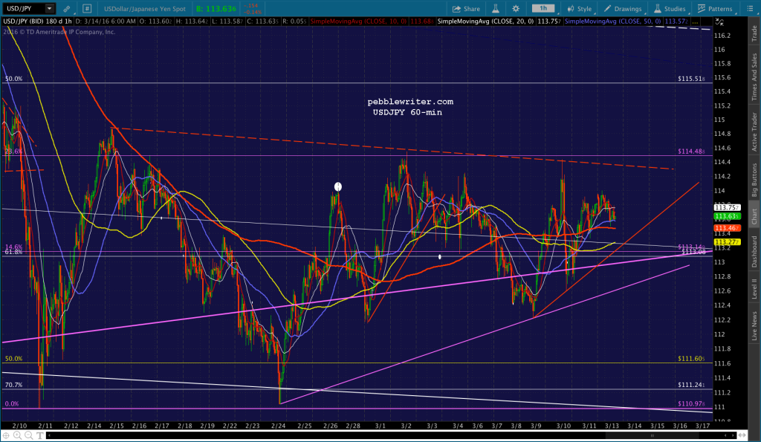Click the $110.97 Fibonacci level label
This screenshot has height=442, width=761.
click(x=691, y=403)
